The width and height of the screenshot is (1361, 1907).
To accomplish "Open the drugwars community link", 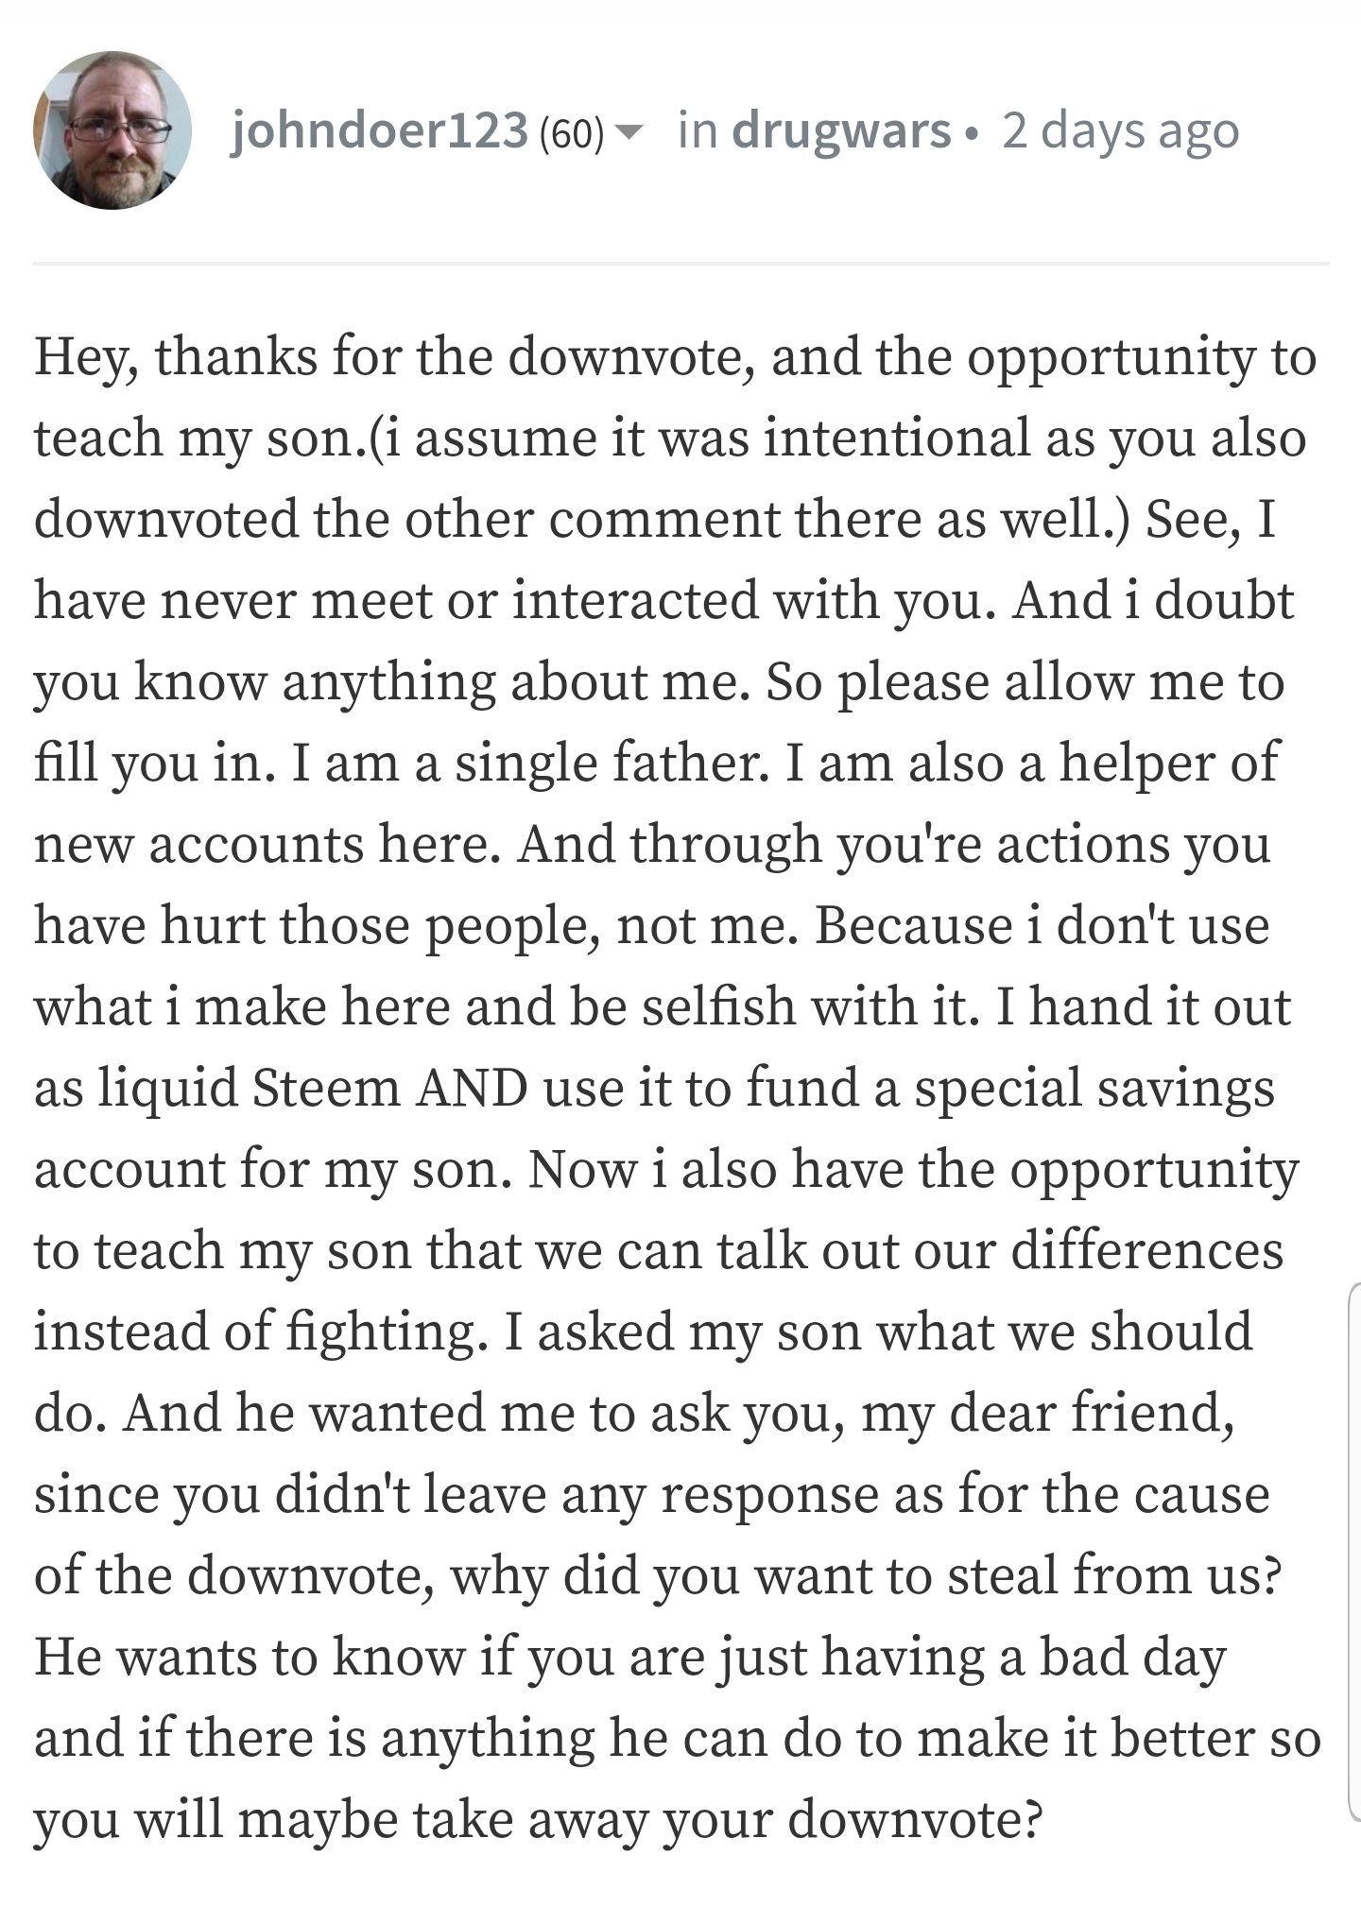I will point(841,129).
